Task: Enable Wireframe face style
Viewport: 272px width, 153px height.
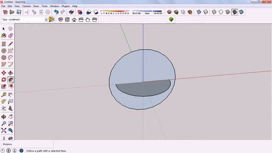Action: [214, 12]
